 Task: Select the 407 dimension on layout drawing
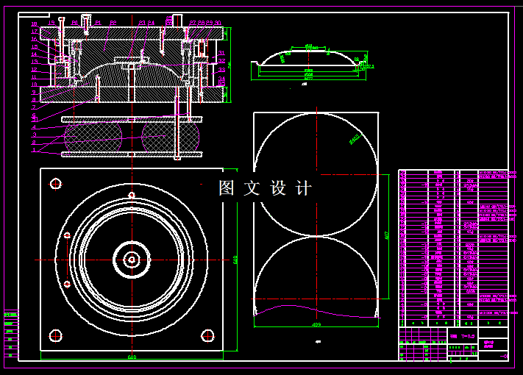pos(387,236)
